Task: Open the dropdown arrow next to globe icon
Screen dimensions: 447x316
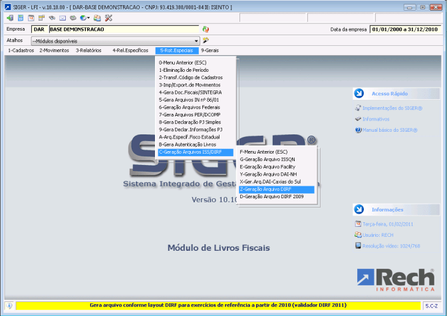Action: pos(88,18)
